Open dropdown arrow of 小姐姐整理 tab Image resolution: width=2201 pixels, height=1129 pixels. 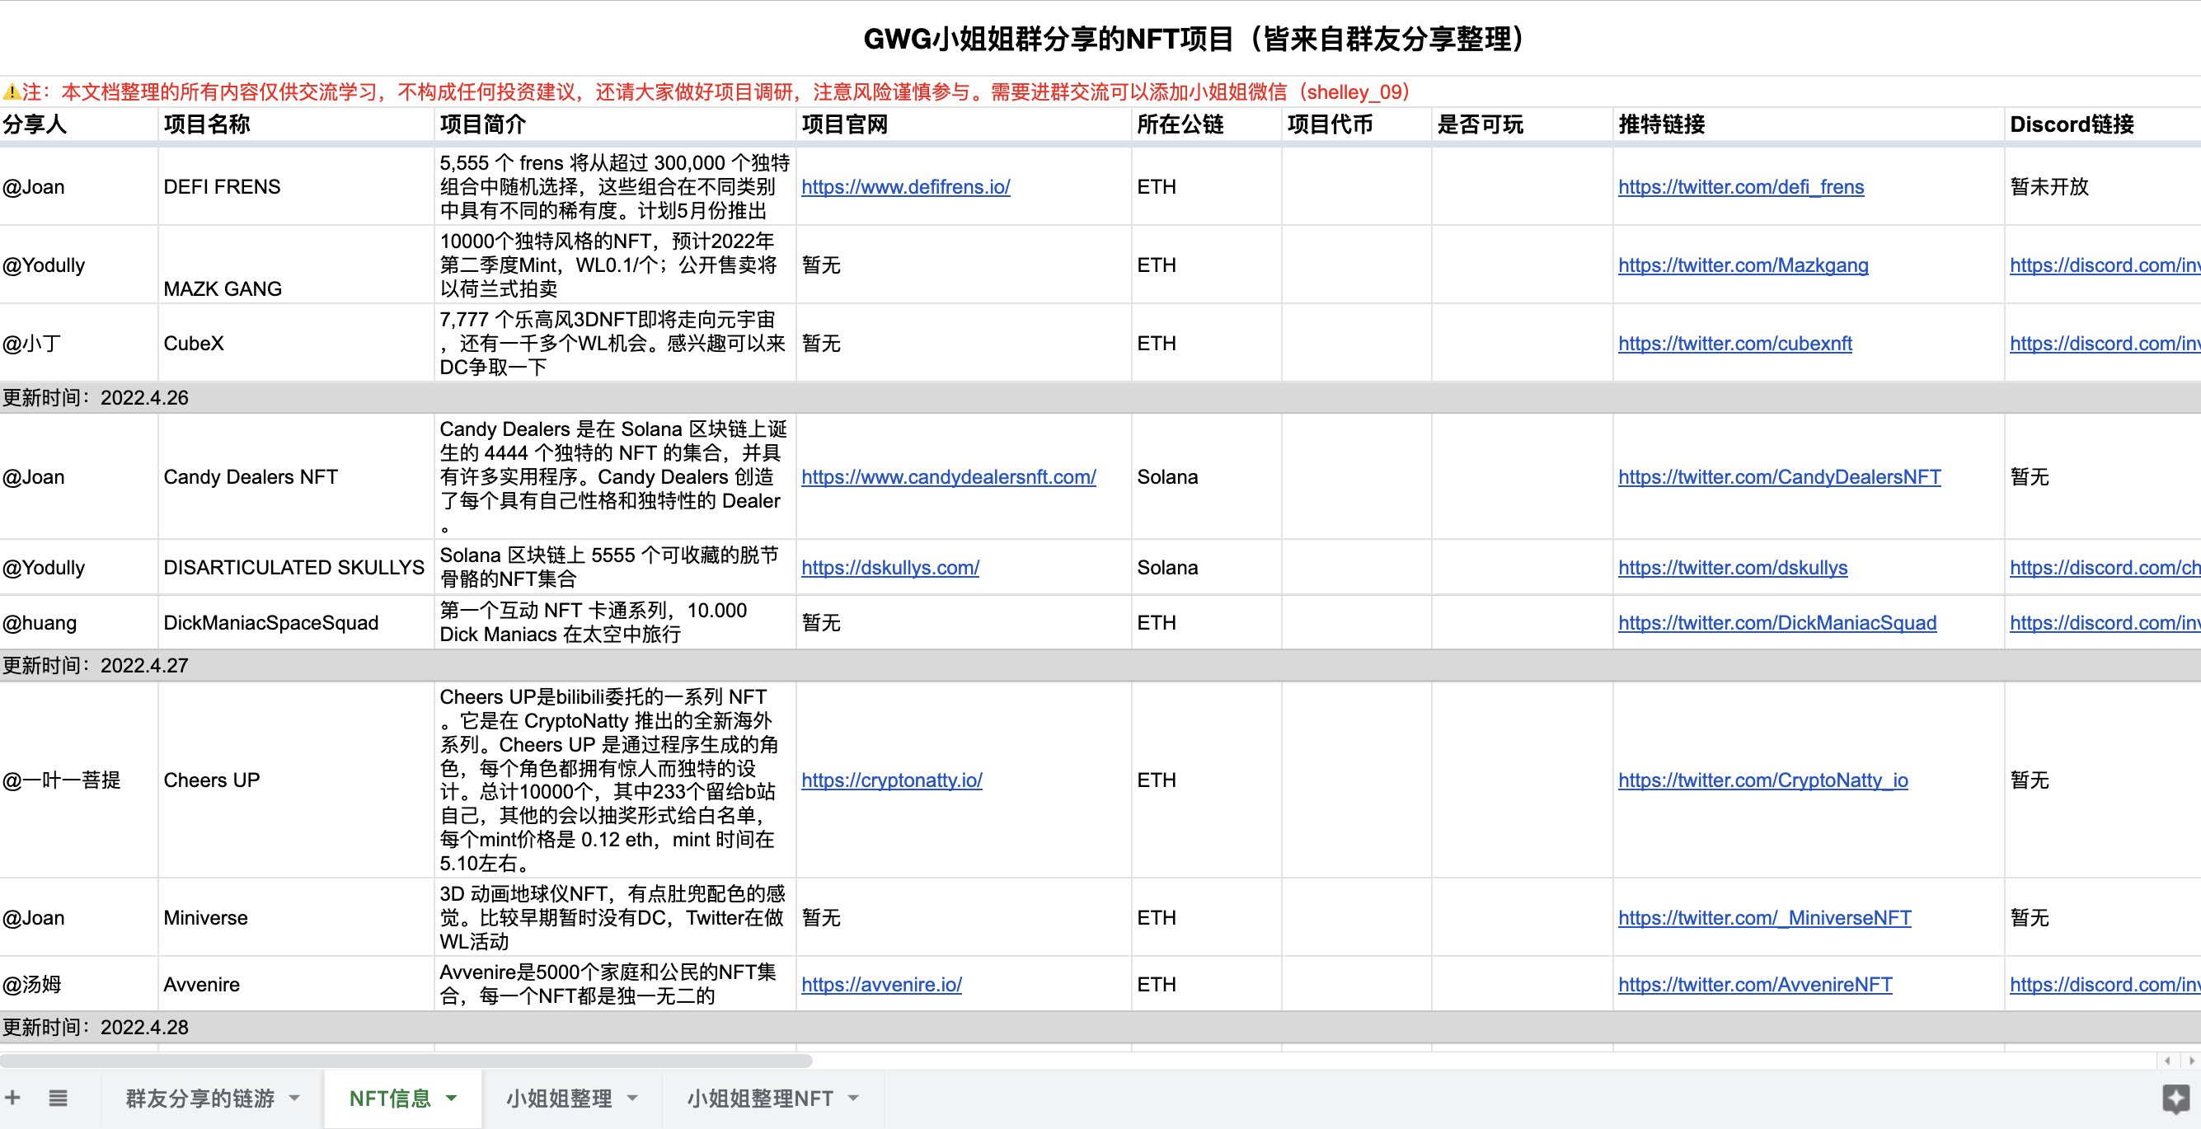pos(633,1099)
